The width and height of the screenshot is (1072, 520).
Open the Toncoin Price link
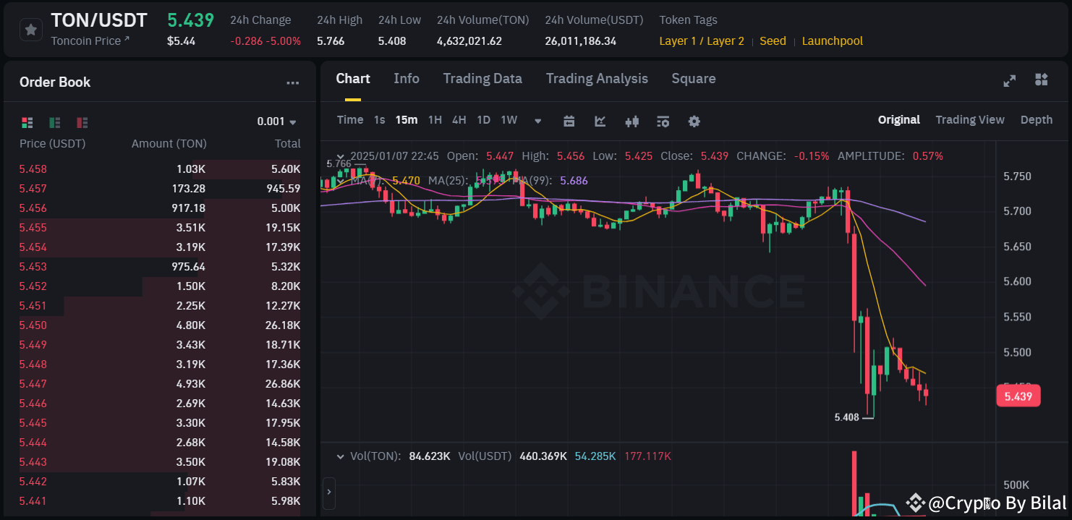(x=90, y=41)
